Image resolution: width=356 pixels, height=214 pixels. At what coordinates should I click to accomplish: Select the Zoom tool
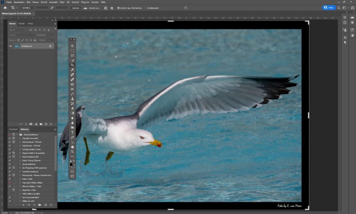[72, 151]
